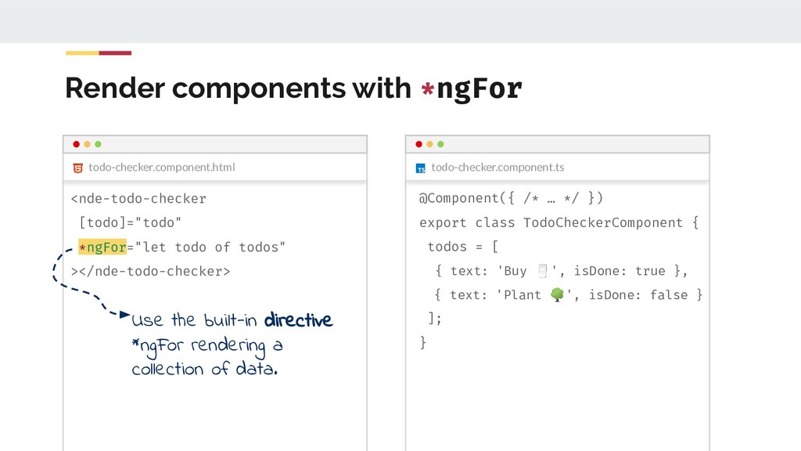
Task: Click the bold handwritten word 'directive'
Action: pos(298,320)
